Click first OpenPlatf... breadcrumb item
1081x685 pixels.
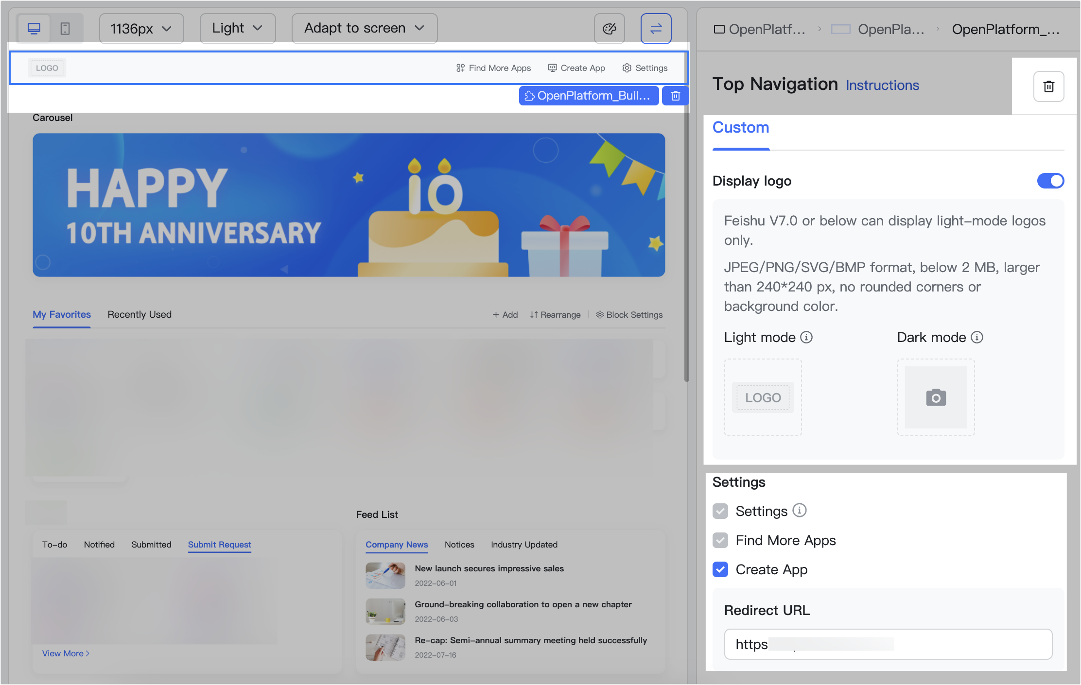[x=759, y=29]
